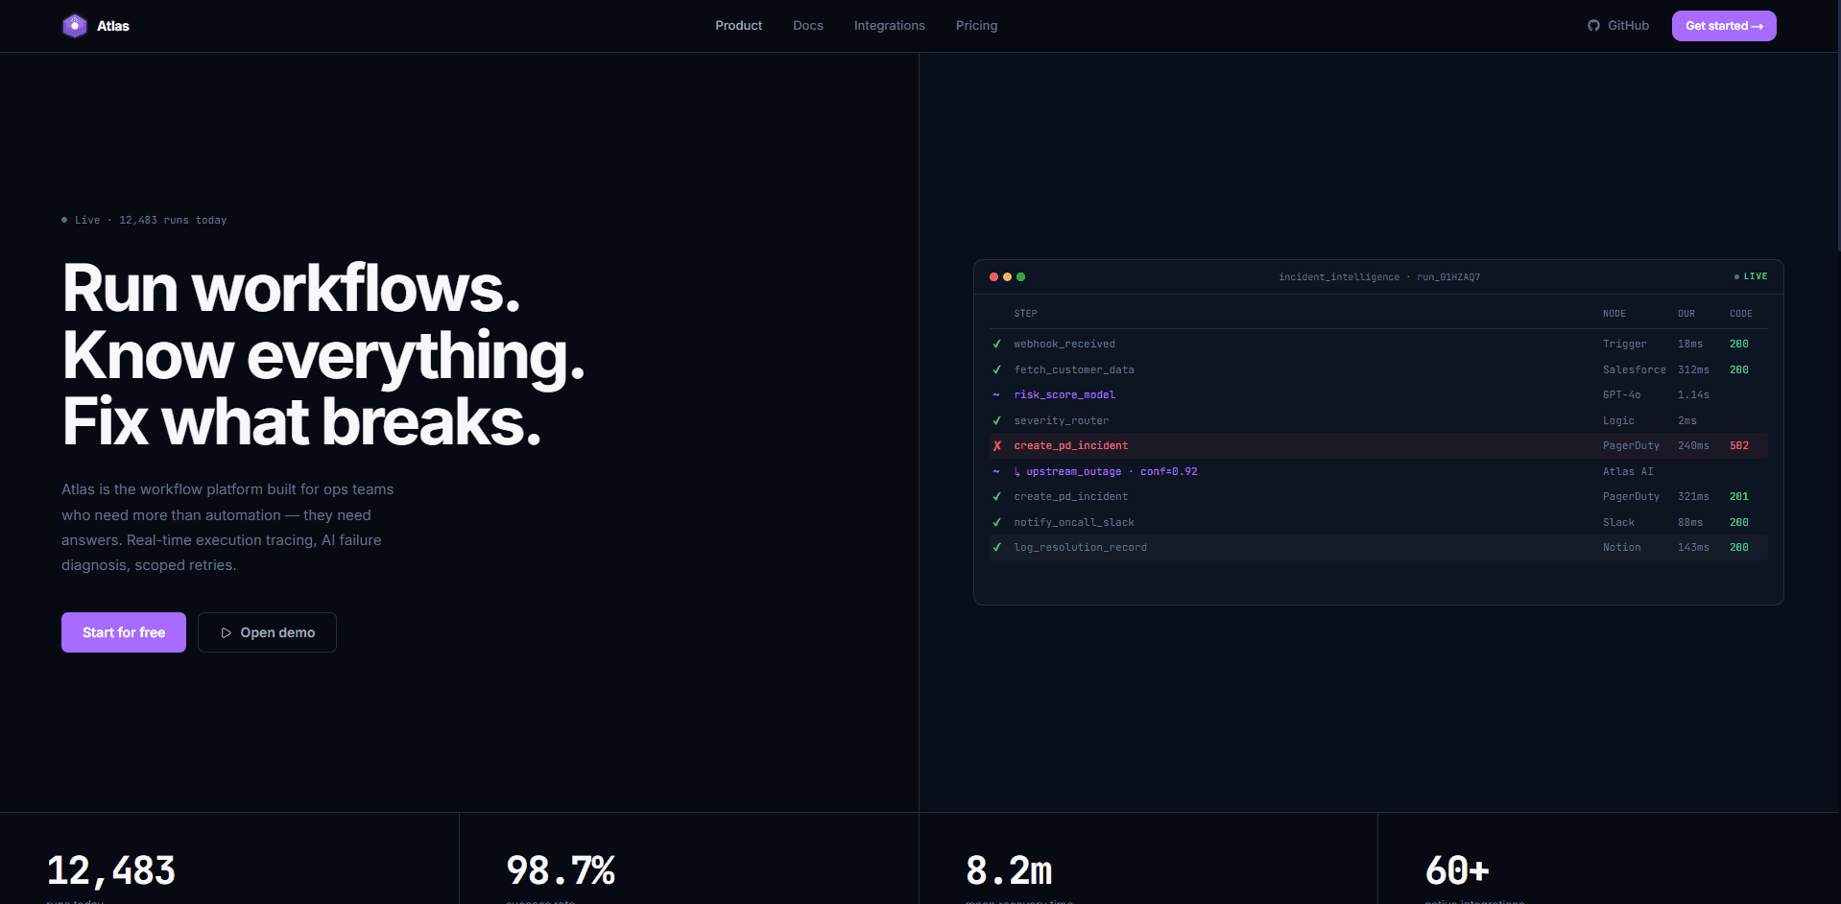Click the STEP column header
This screenshot has width=1841, height=904.
(x=1025, y=314)
